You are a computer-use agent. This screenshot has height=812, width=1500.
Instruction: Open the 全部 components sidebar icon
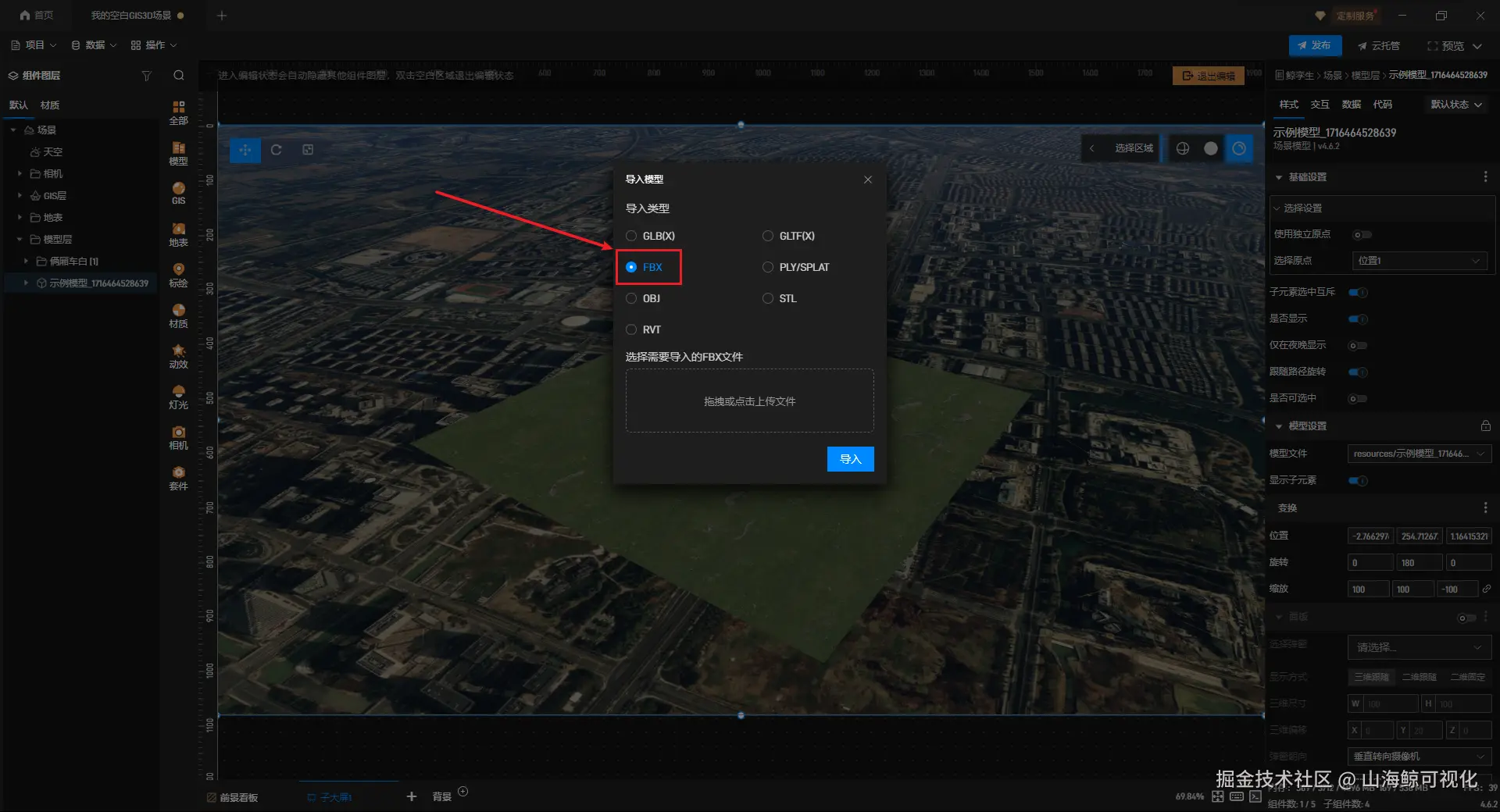(178, 112)
